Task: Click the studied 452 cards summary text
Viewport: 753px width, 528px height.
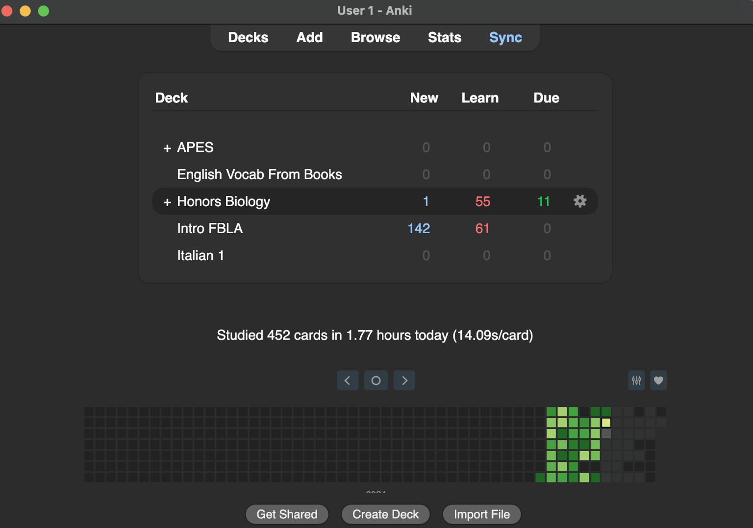Action: tap(375, 336)
